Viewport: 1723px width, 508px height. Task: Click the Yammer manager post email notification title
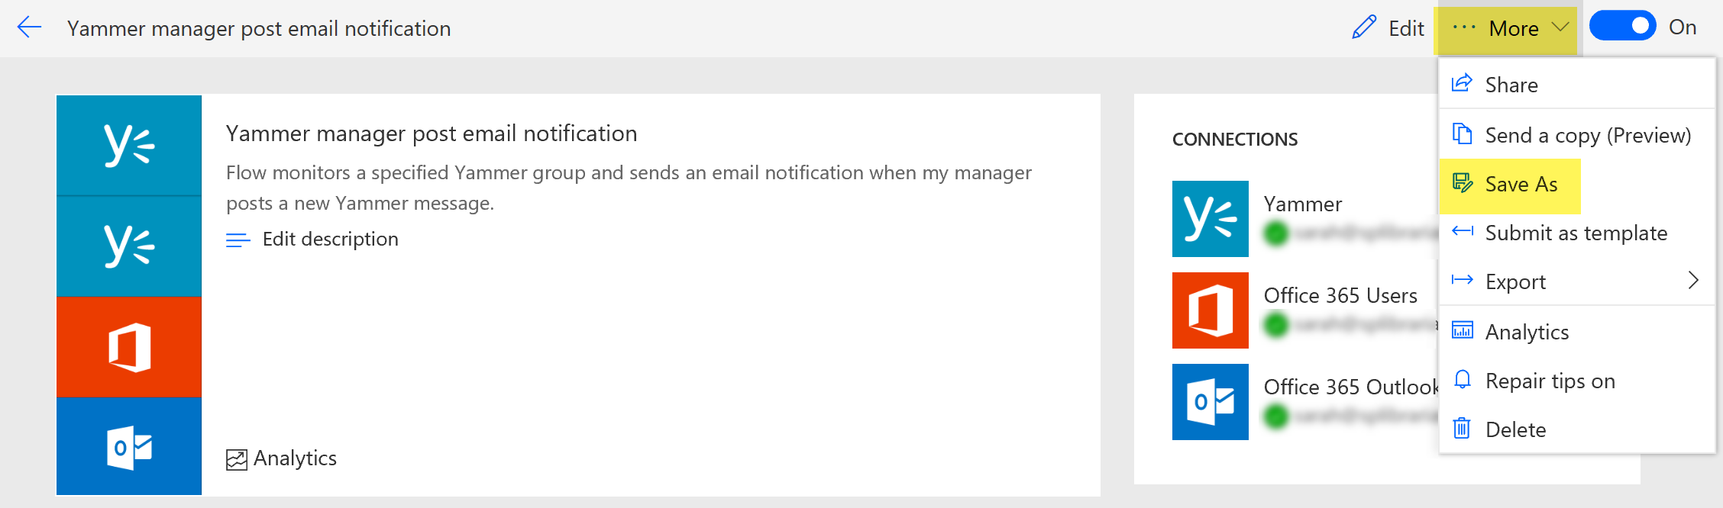point(260,28)
